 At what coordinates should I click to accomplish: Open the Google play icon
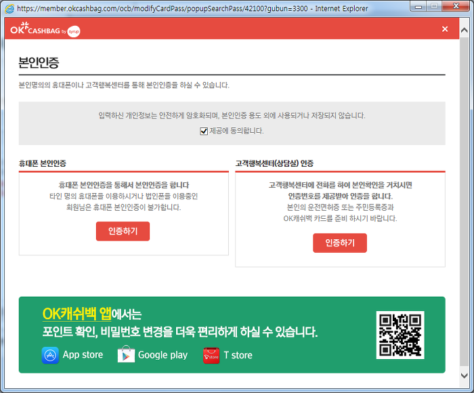click(126, 354)
